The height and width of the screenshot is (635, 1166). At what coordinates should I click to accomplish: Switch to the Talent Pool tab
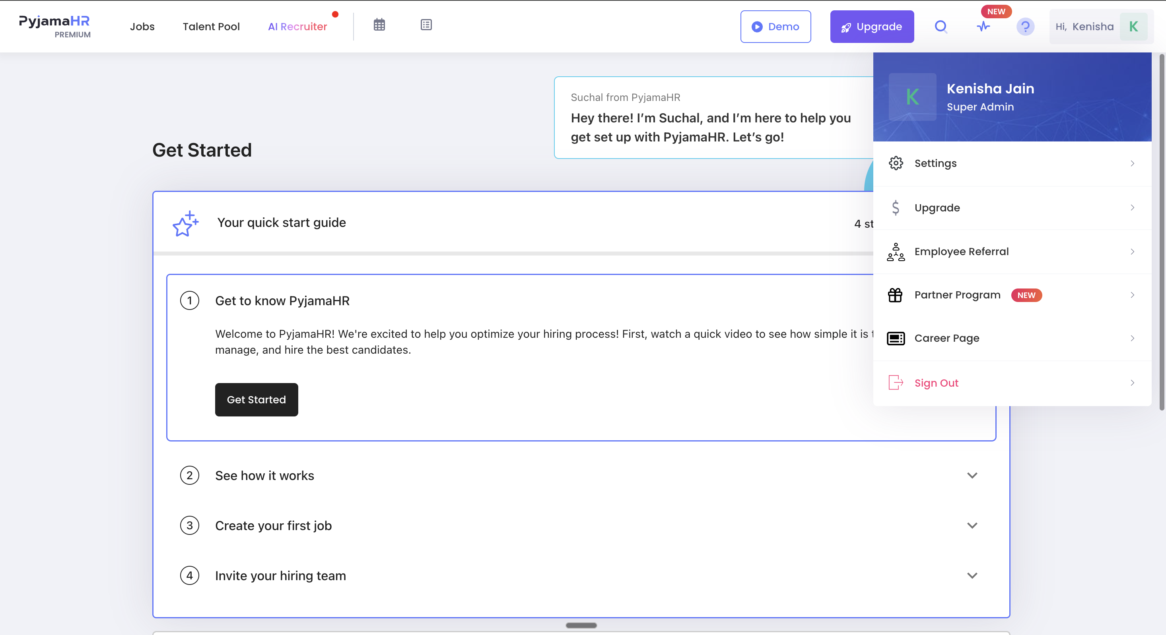pyautogui.click(x=212, y=27)
